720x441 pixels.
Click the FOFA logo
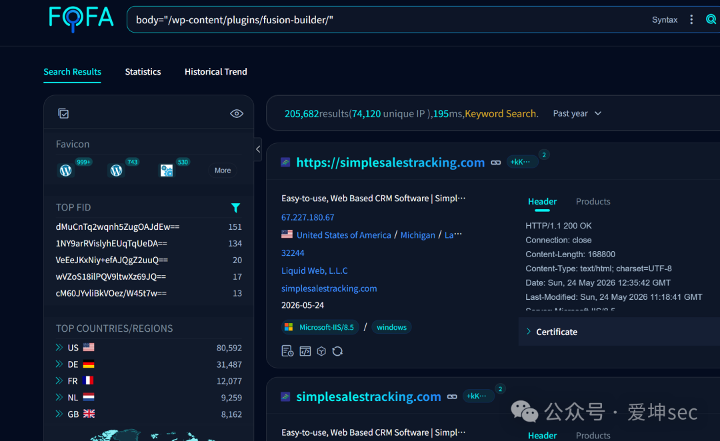[x=81, y=19]
